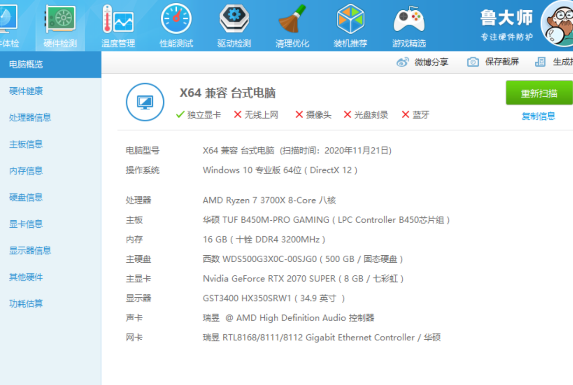573x385 pixels.
Task: Click the 复制信息 link
Action: (x=538, y=116)
